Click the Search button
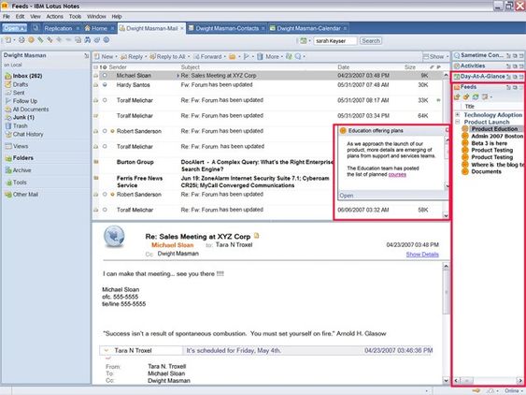The height and width of the screenshot is (395, 526). pyautogui.click(x=371, y=40)
